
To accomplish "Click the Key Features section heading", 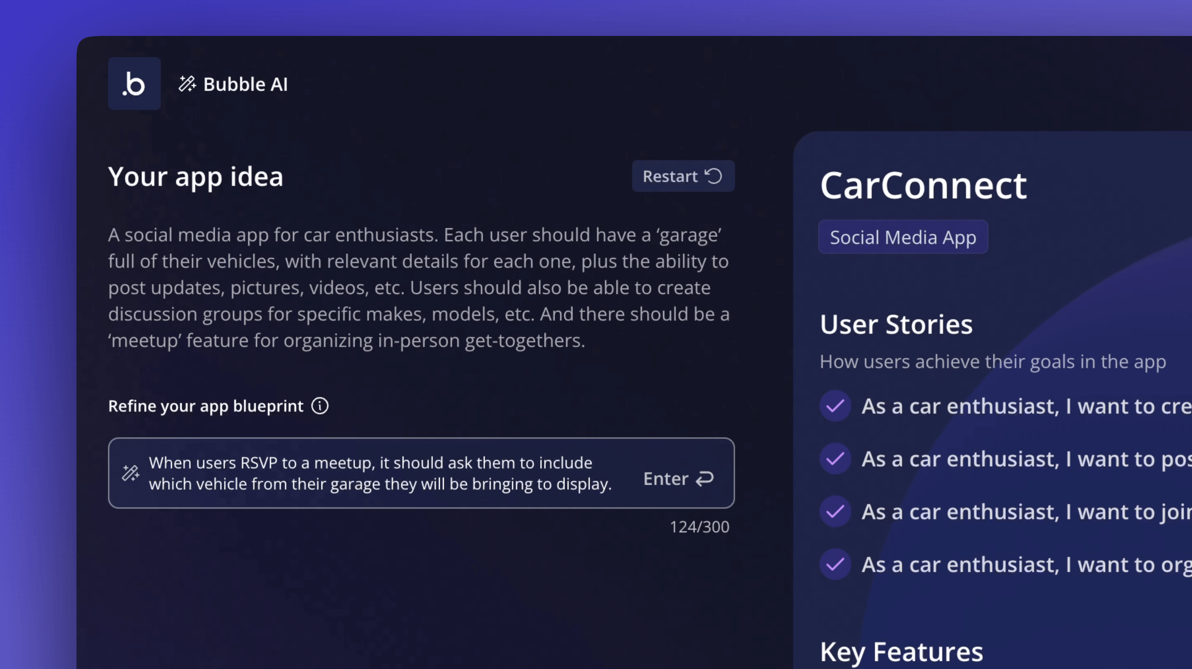I will click(901, 652).
